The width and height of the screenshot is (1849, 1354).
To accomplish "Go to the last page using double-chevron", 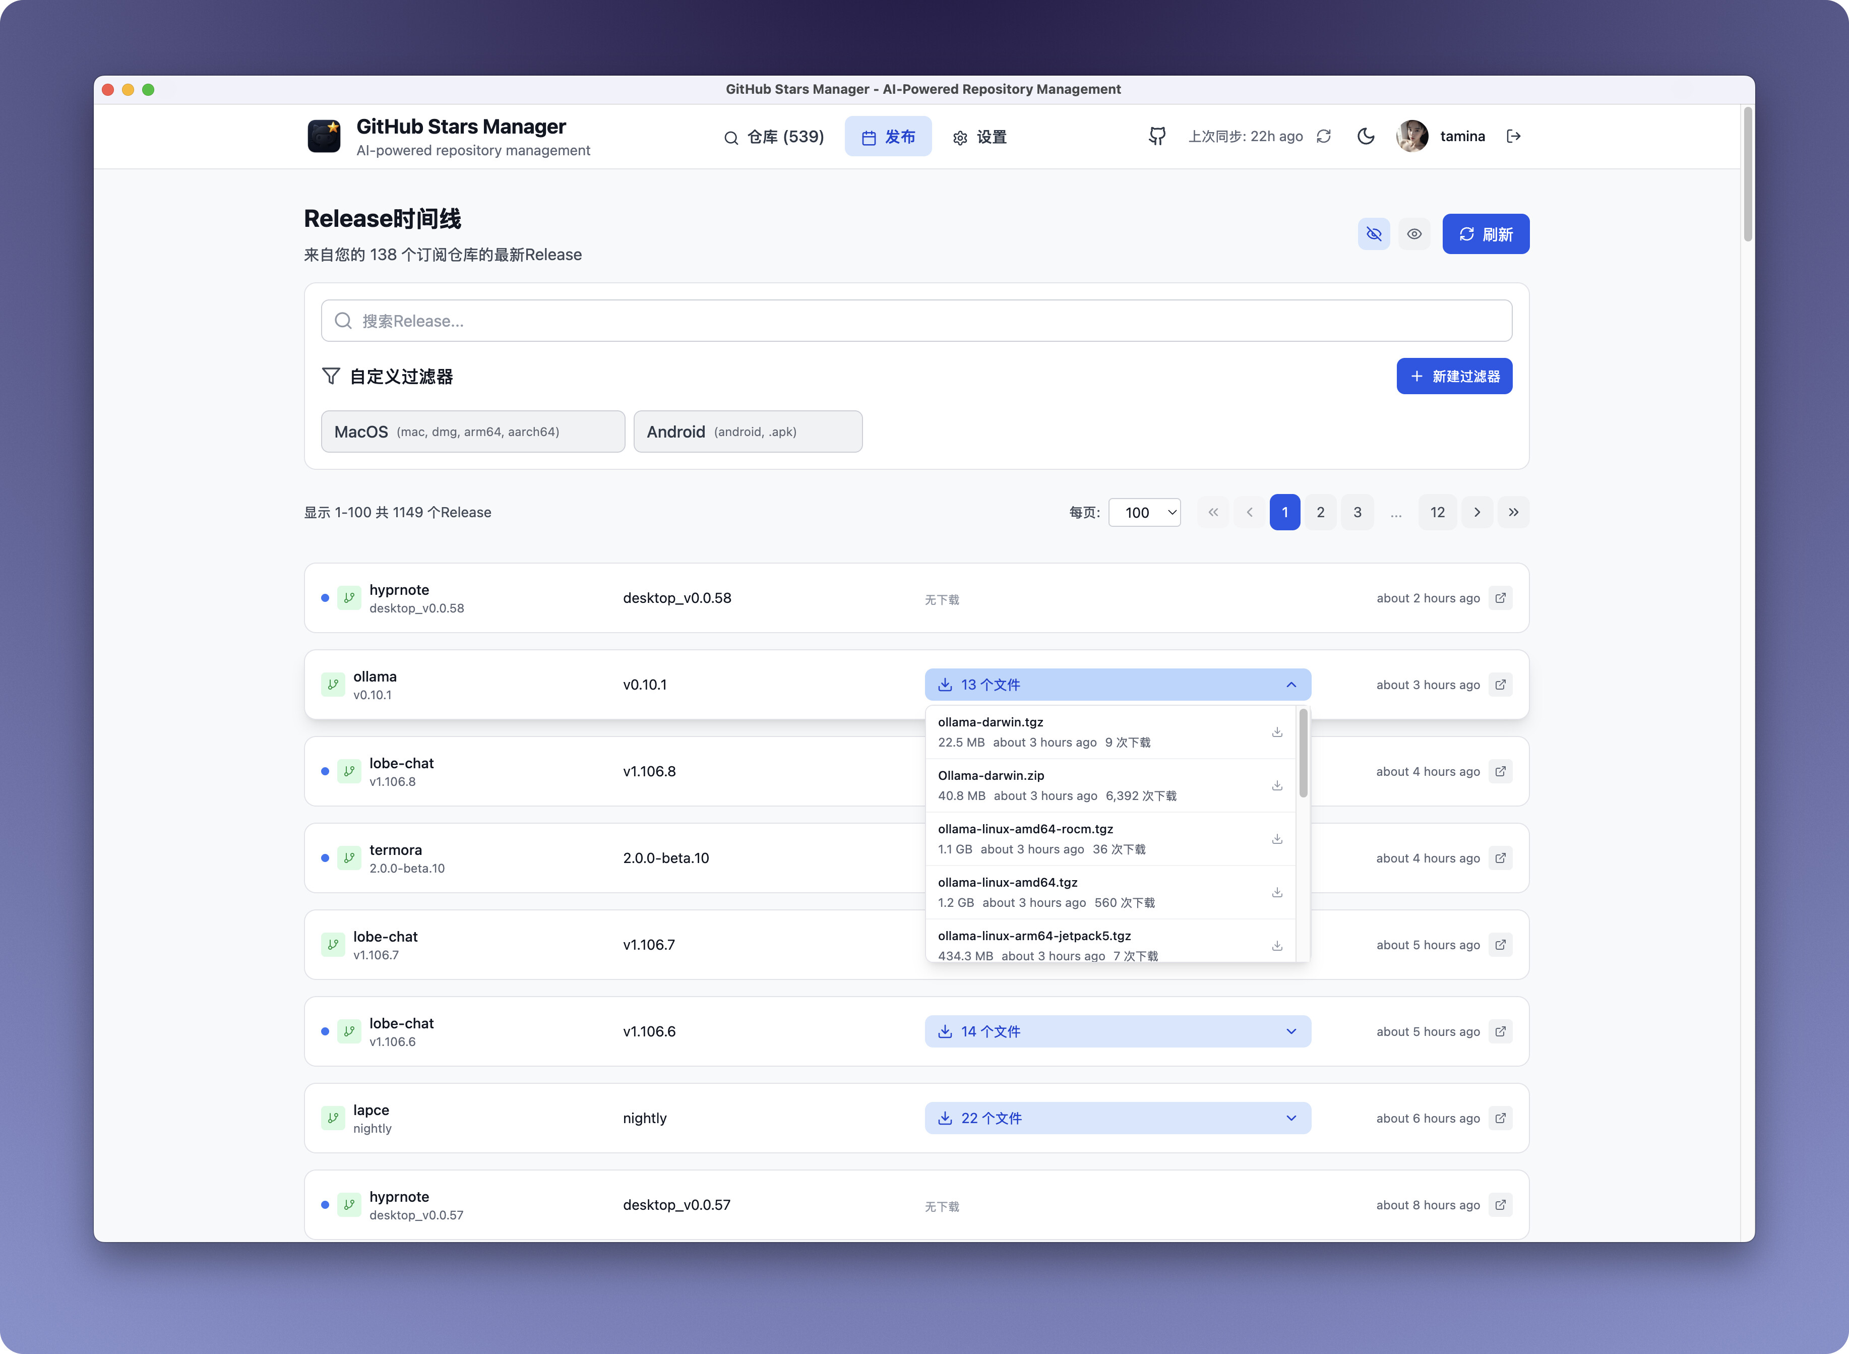I will tap(1513, 512).
